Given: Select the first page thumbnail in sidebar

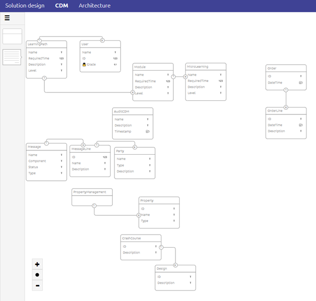Looking at the screenshot, I should point(12,37).
